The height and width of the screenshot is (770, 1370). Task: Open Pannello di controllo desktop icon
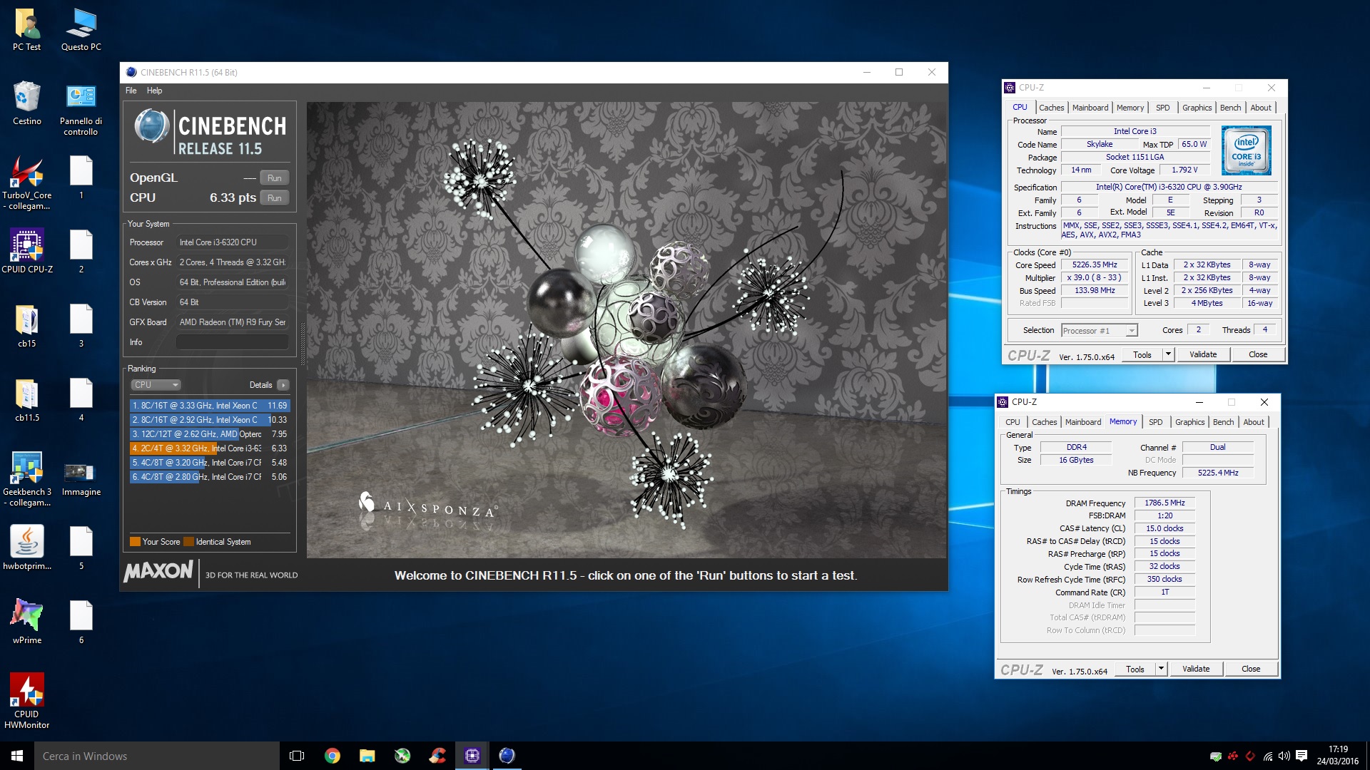pyautogui.click(x=81, y=108)
